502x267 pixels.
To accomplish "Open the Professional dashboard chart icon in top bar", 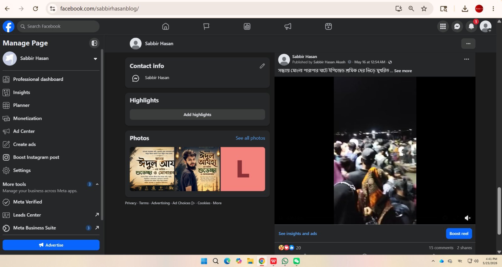I will pos(247,26).
